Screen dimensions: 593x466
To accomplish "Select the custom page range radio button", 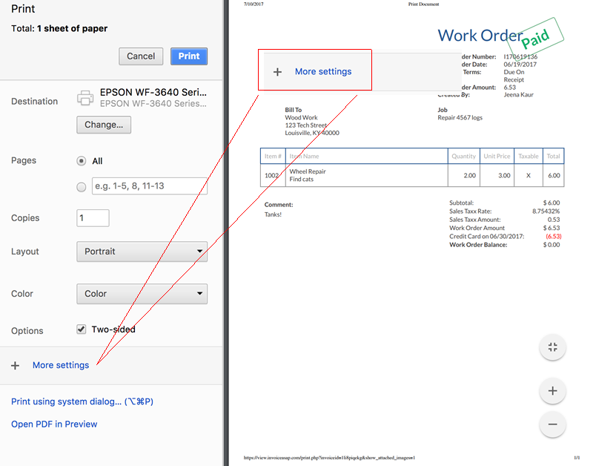I will (x=82, y=187).
